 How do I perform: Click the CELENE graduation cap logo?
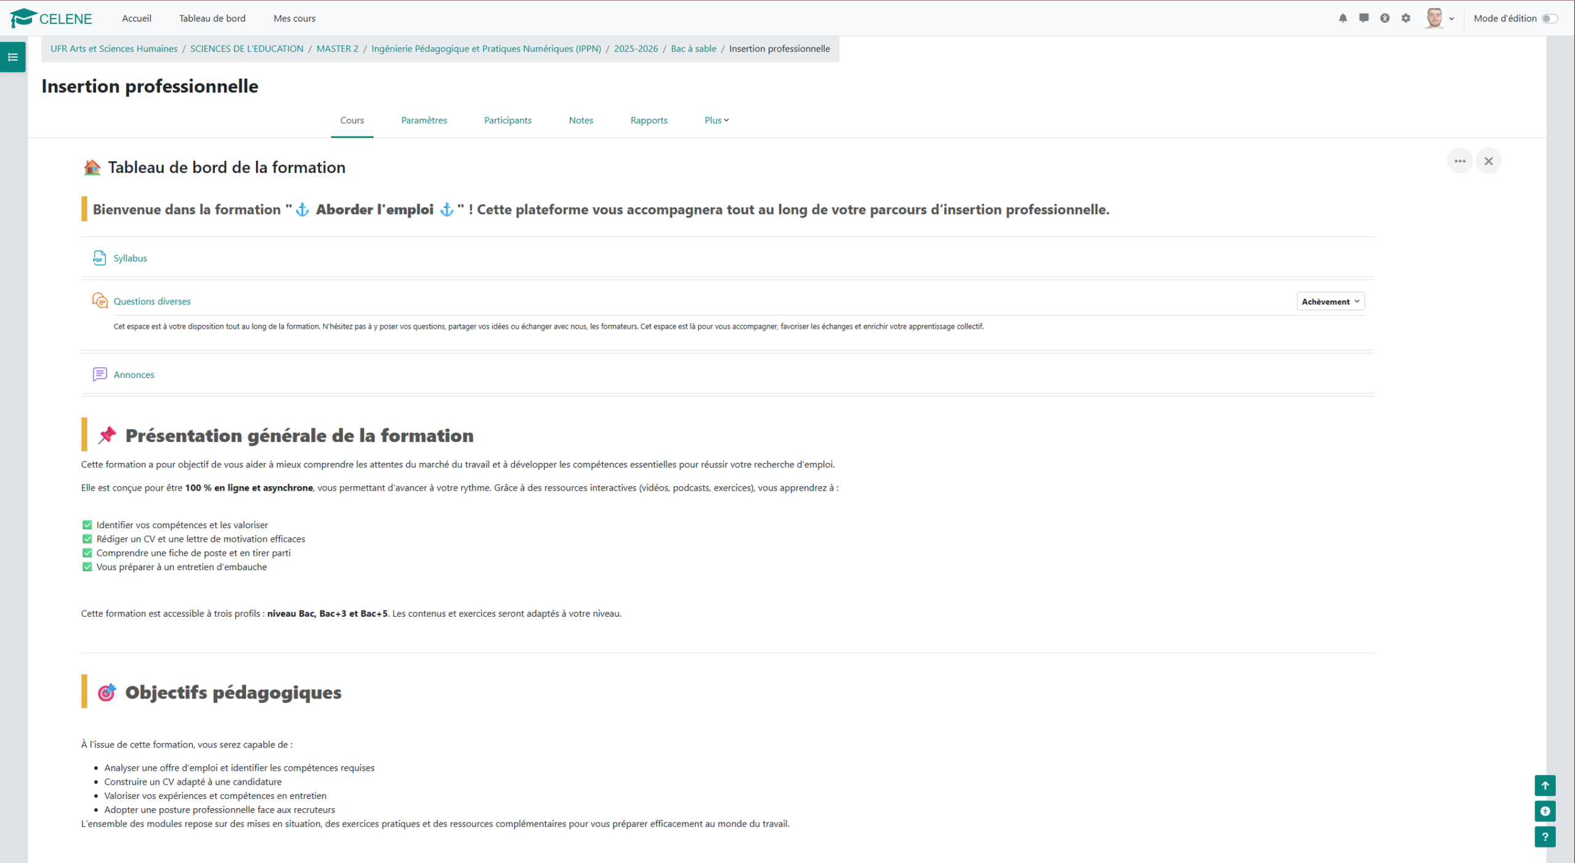(x=23, y=18)
